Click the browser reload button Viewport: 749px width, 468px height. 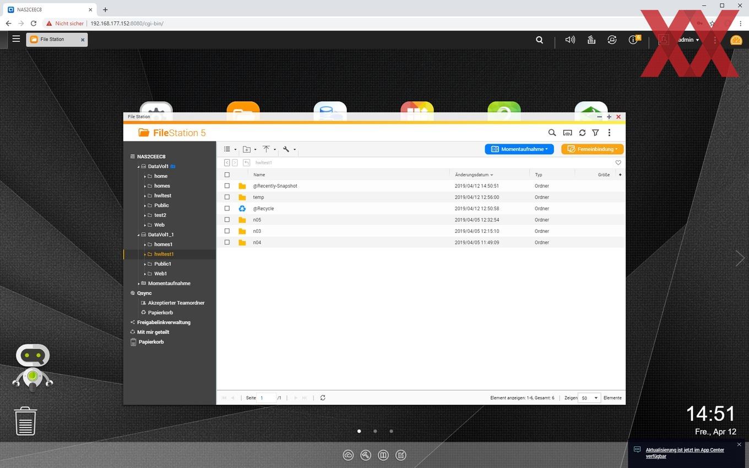click(34, 24)
